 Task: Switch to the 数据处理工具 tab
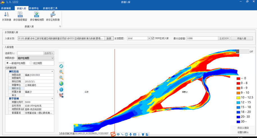pyautogui.click(x=50, y=8)
